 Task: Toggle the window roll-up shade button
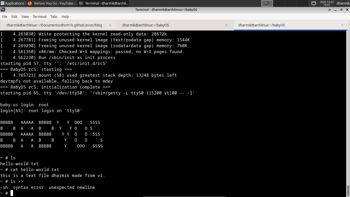click(x=329, y=9)
